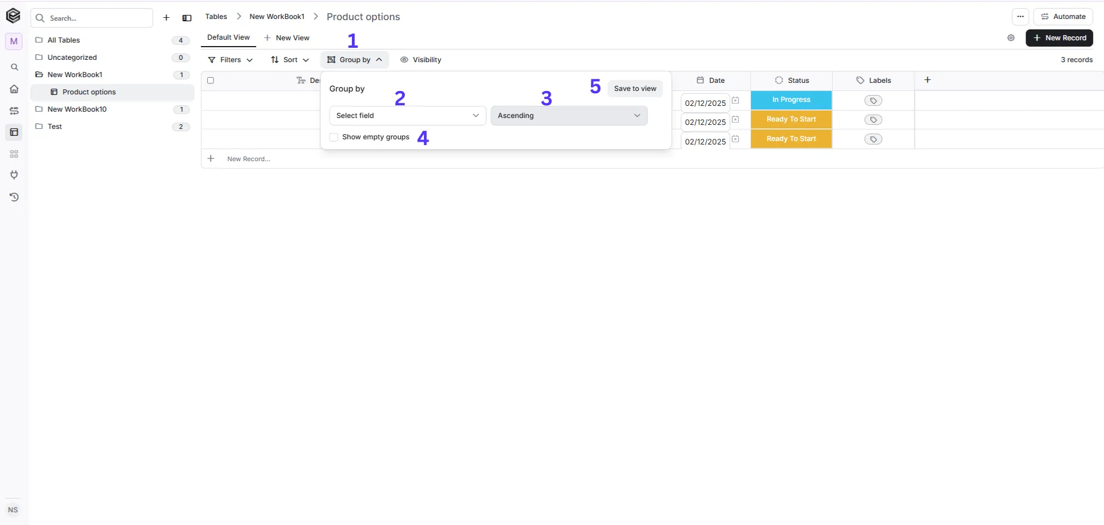This screenshot has width=1104, height=525.
Task: Check the Show empty groups checkbox
Action: click(x=333, y=137)
